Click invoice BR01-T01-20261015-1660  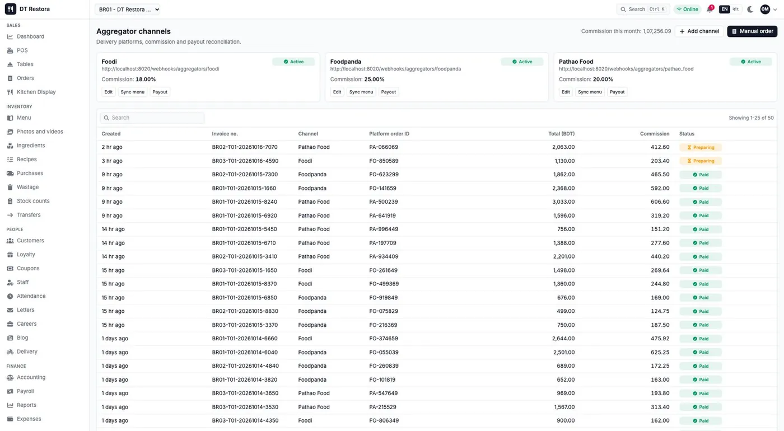[244, 188]
